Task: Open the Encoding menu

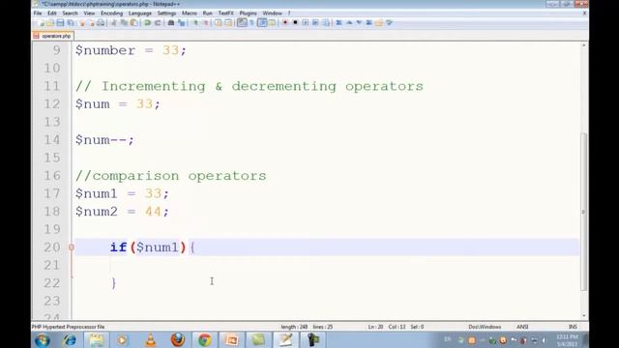Action: coord(111,13)
